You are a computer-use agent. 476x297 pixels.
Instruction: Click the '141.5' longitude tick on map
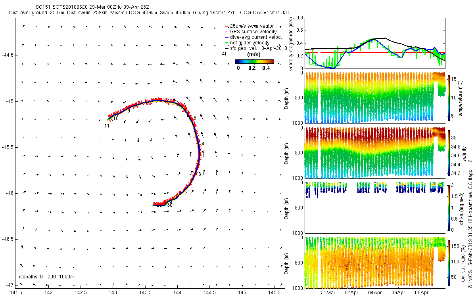(x=17, y=293)
